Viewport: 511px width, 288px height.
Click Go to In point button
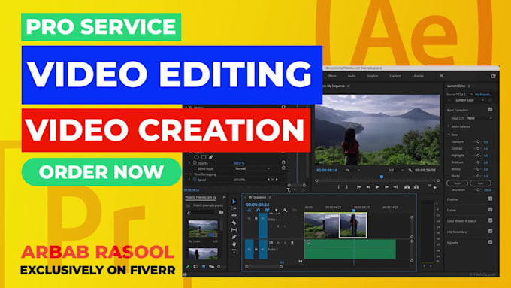click(x=358, y=187)
